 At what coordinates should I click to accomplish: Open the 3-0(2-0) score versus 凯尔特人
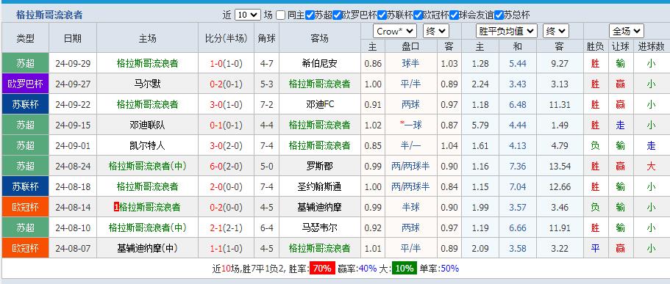point(226,145)
